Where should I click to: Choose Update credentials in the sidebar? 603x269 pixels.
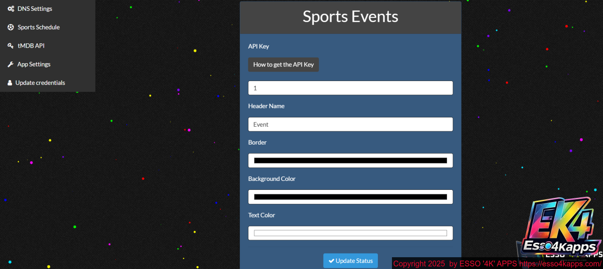(40, 83)
